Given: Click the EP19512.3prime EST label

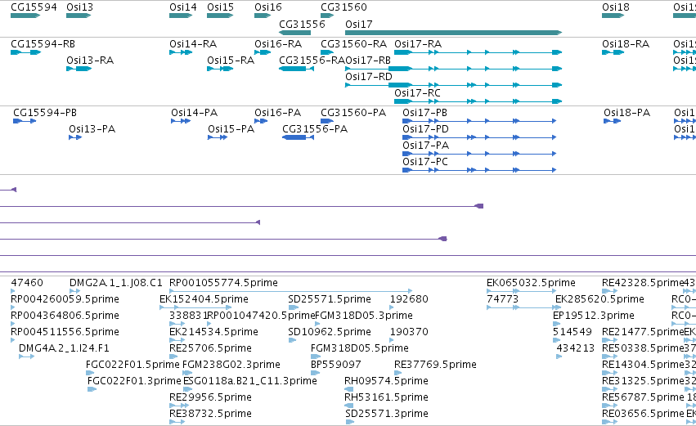Looking at the screenshot, I should 594,316.
